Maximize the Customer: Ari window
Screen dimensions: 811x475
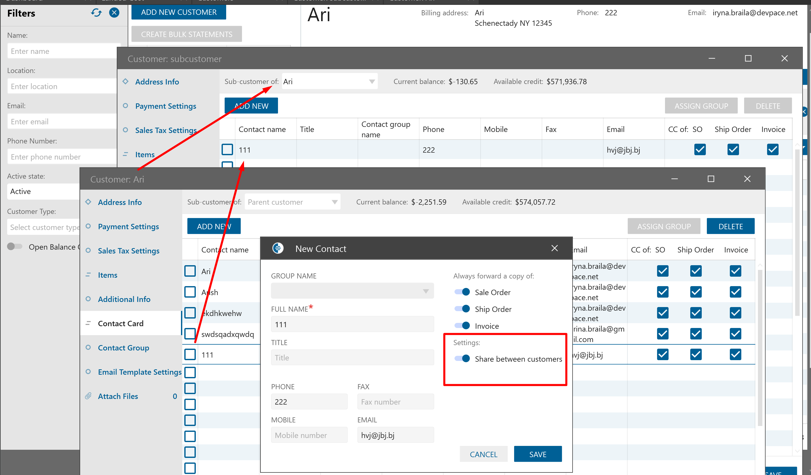711,179
